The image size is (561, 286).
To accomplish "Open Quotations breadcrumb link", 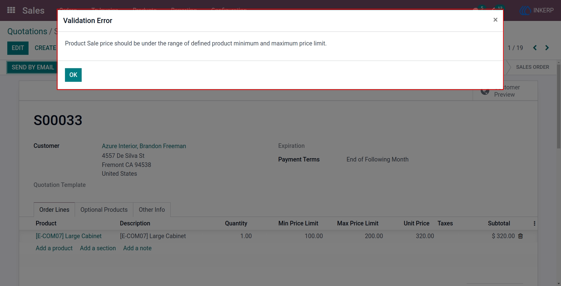I will pyautogui.click(x=27, y=32).
